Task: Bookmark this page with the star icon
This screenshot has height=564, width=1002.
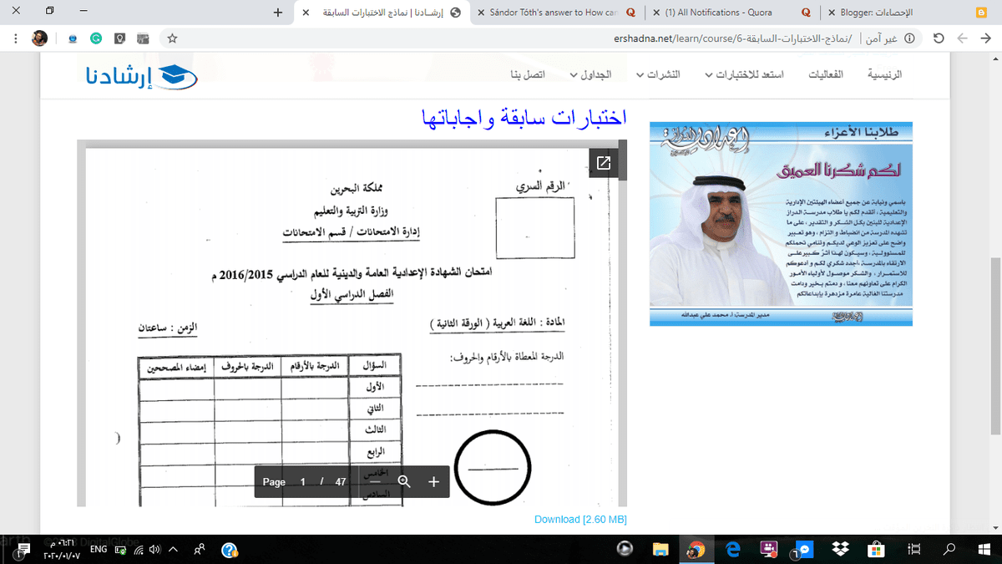Action: pos(172,38)
